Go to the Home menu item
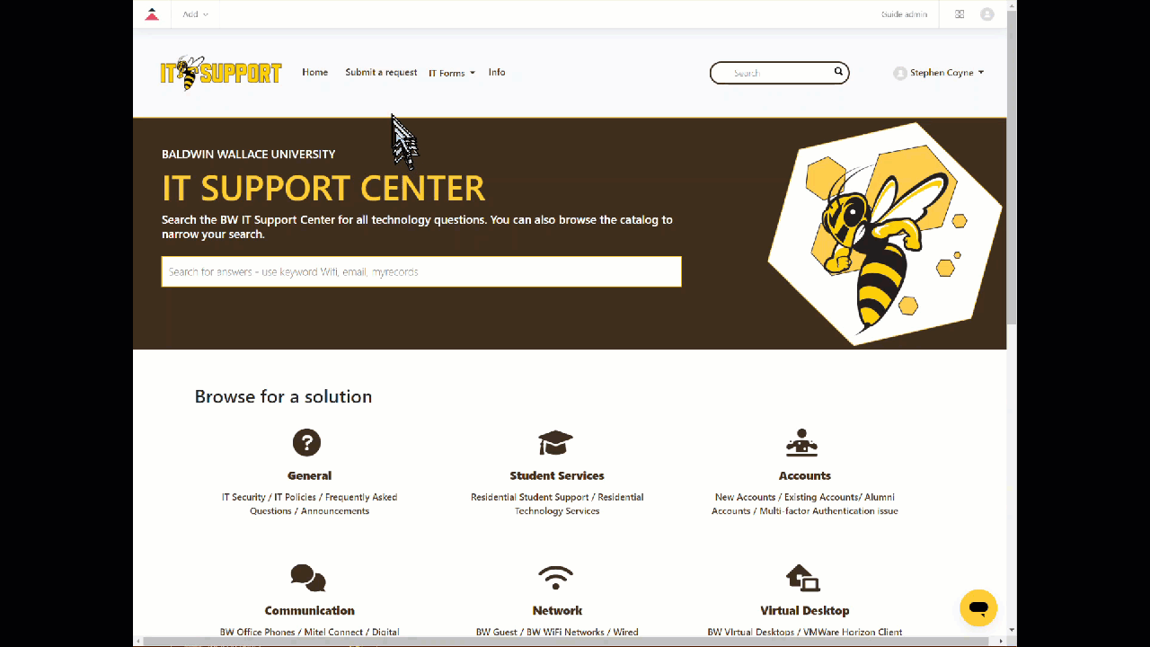This screenshot has width=1150, height=647. coord(314,72)
